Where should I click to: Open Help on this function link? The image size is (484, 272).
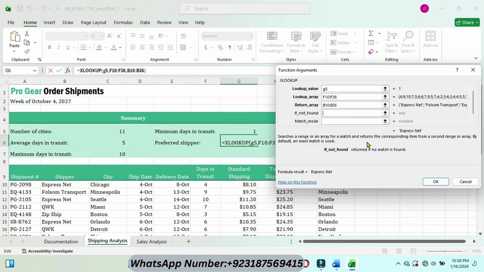coord(297,182)
